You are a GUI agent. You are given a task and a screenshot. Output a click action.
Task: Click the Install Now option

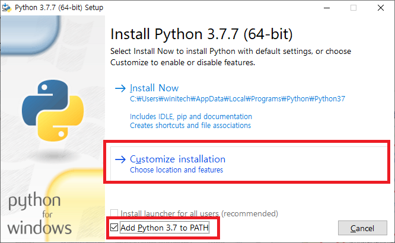(154, 88)
